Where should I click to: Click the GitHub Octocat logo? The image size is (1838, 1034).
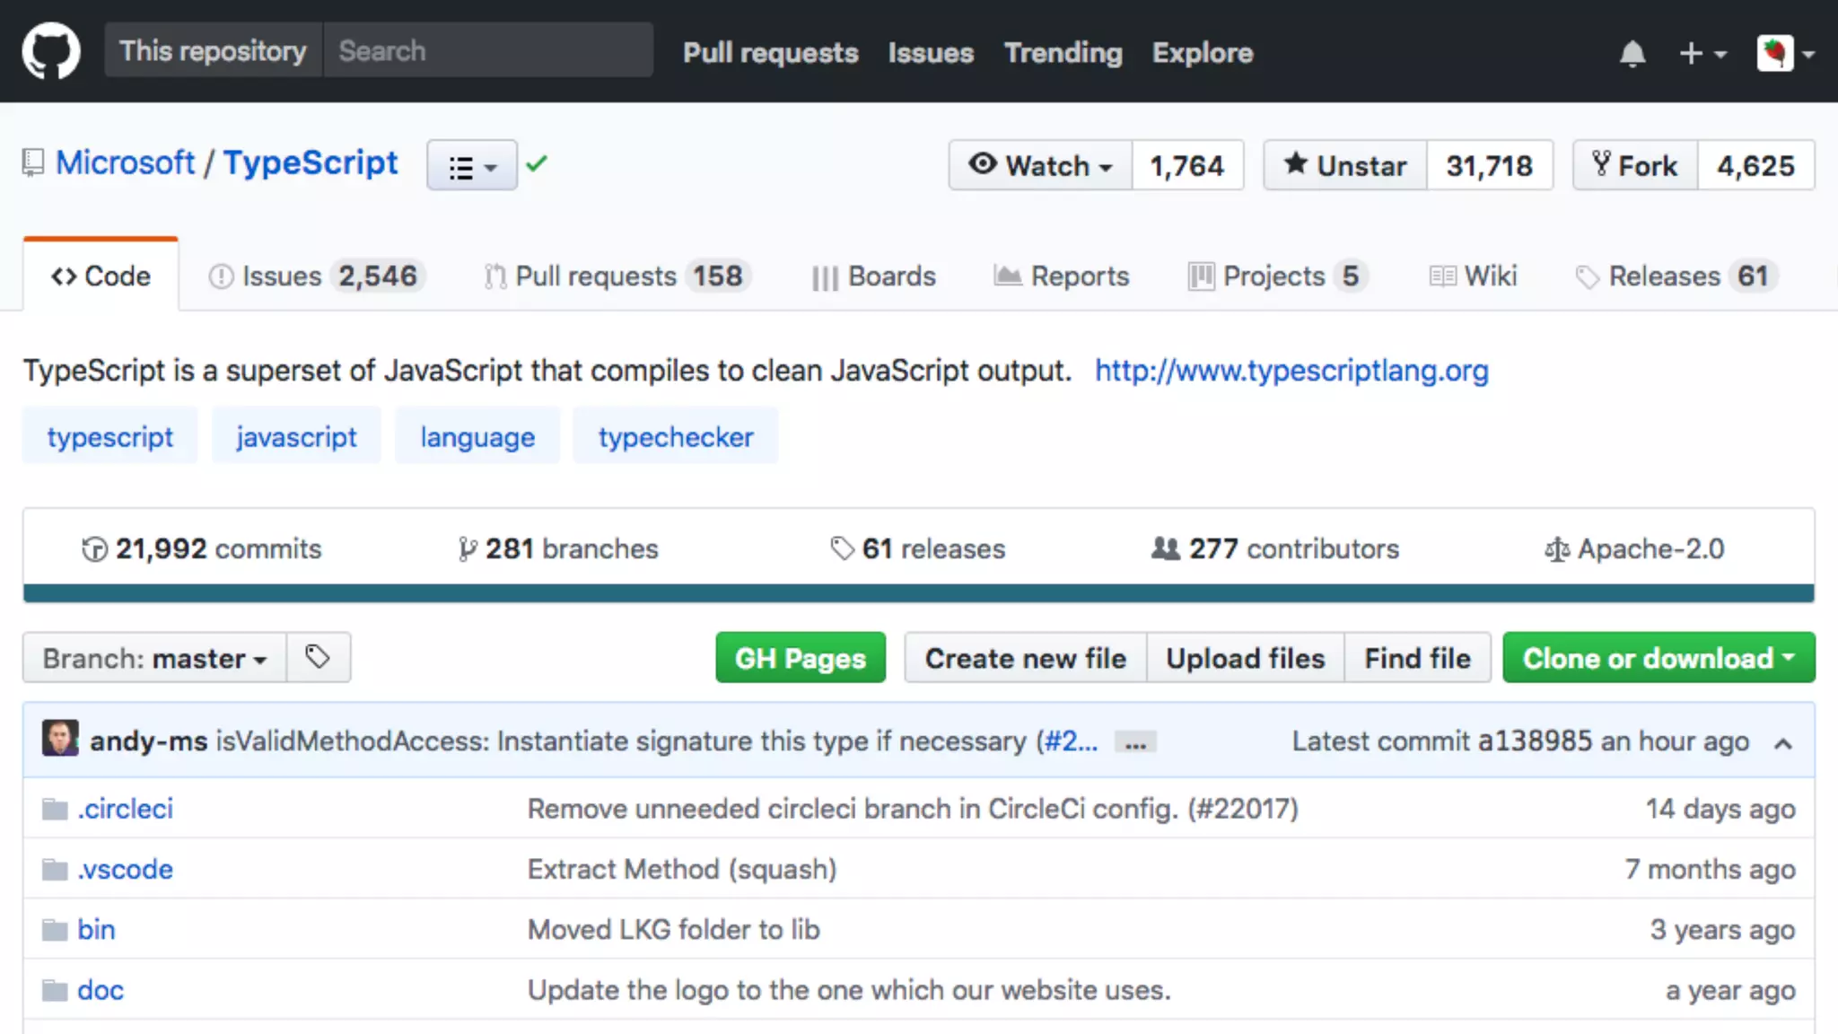click(50, 51)
